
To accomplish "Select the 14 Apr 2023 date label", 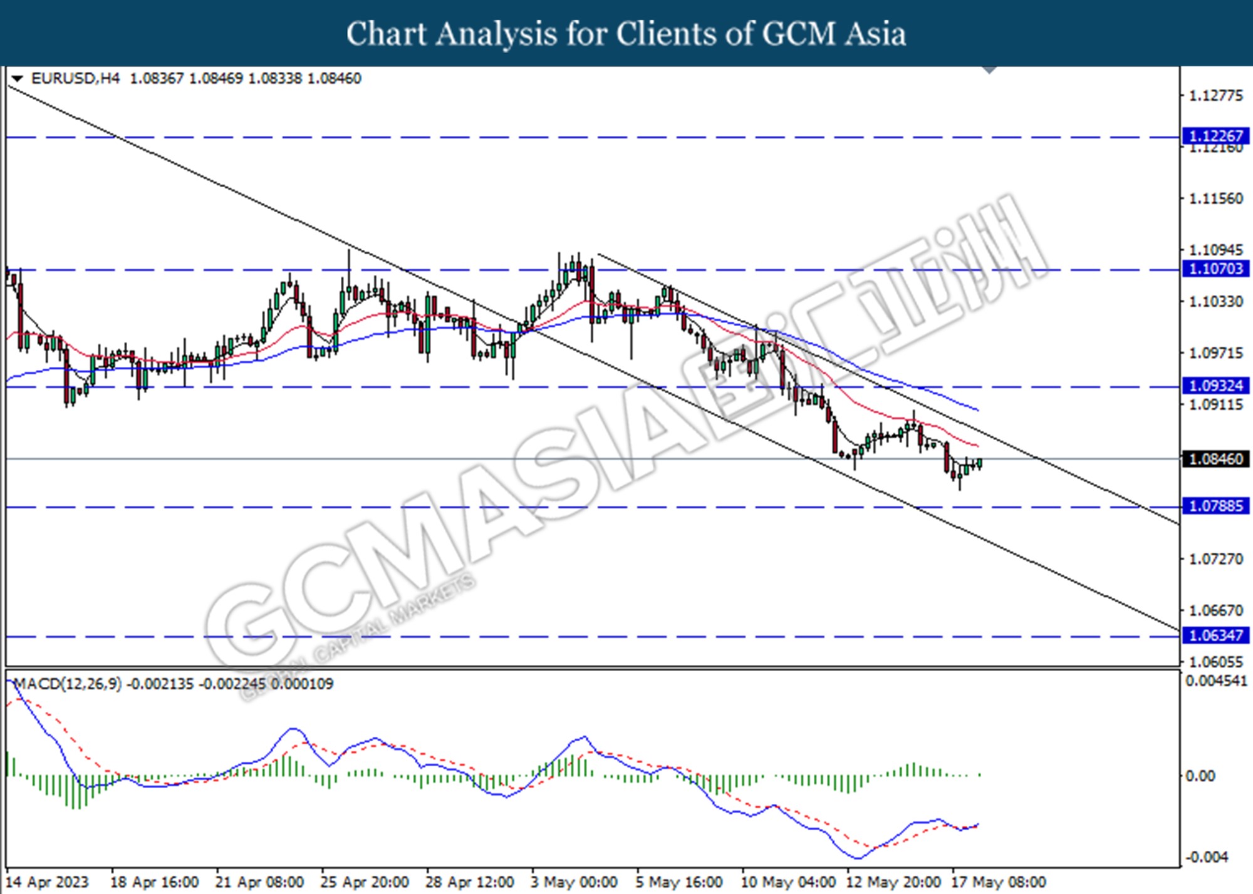I will pos(48,882).
